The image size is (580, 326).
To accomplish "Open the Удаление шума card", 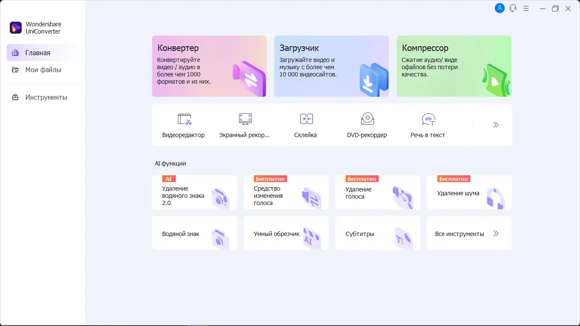I will tap(470, 192).
